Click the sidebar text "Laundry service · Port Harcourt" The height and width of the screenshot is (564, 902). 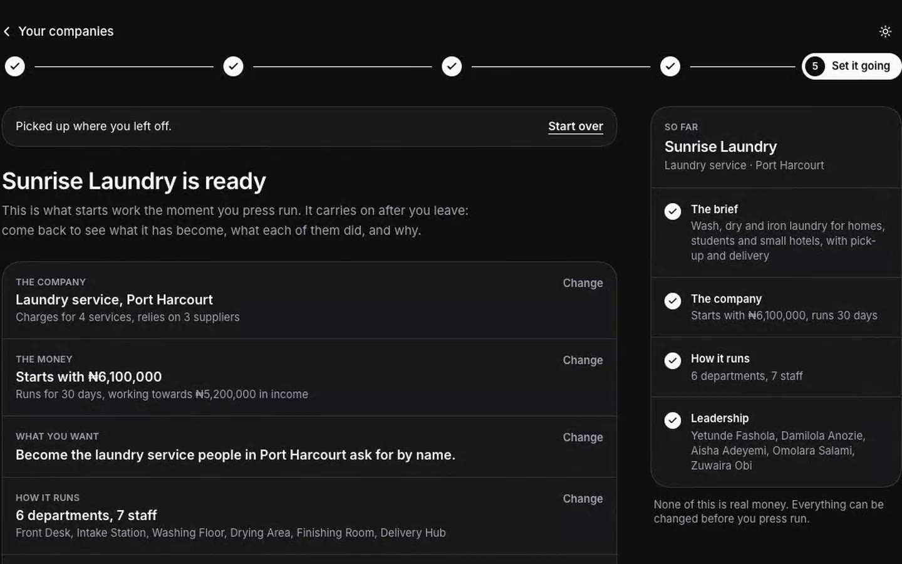(744, 165)
